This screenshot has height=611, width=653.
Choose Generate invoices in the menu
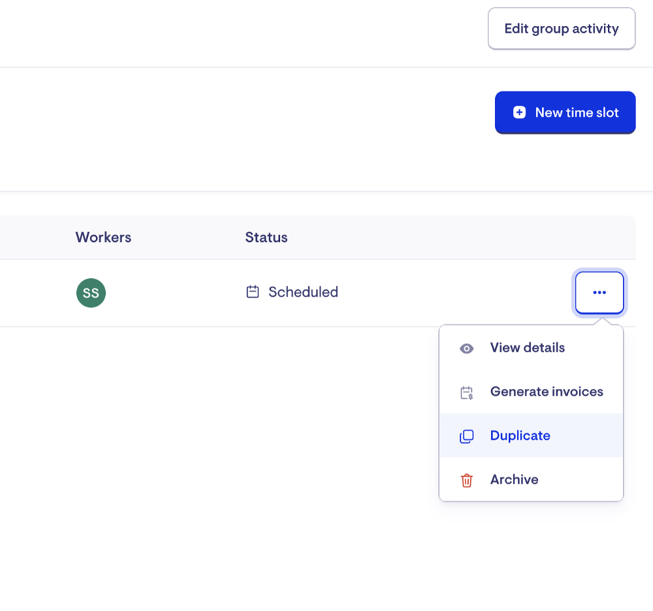tap(546, 392)
